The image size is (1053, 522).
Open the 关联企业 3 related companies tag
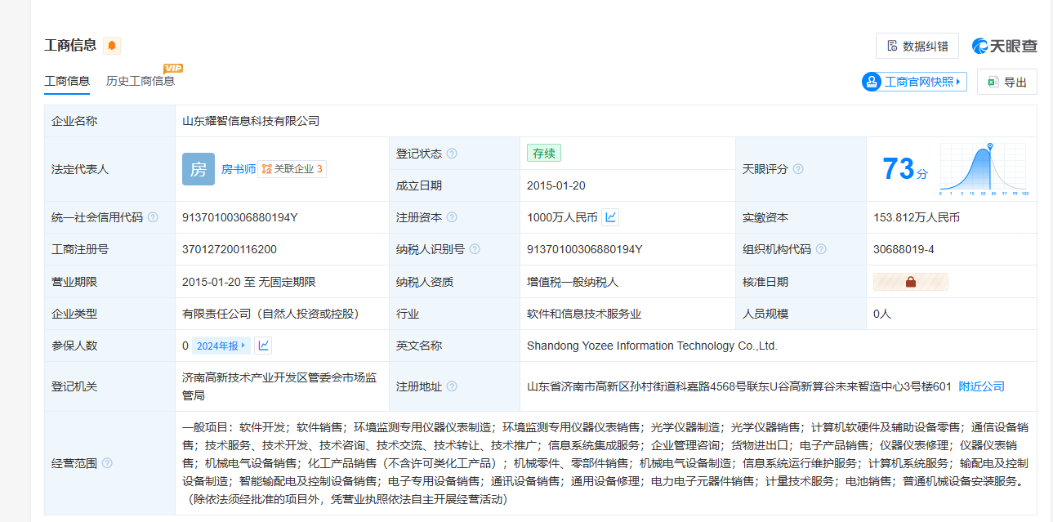click(x=292, y=169)
